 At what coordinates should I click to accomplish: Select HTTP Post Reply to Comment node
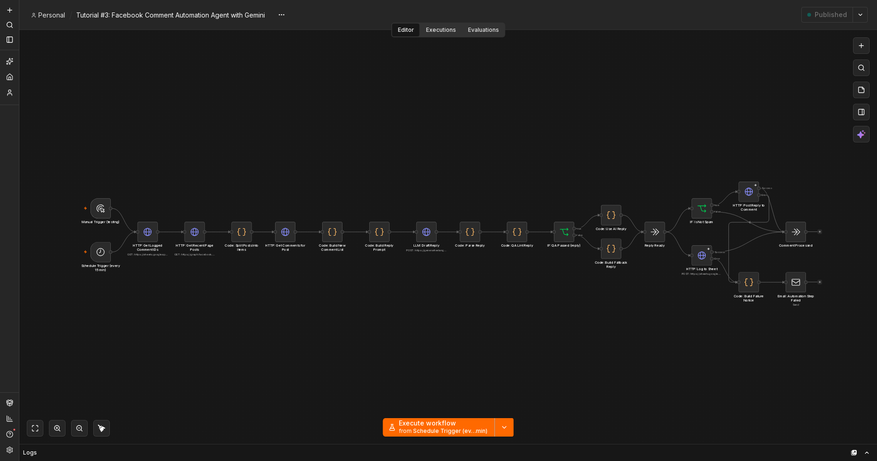(x=749, y=192)
